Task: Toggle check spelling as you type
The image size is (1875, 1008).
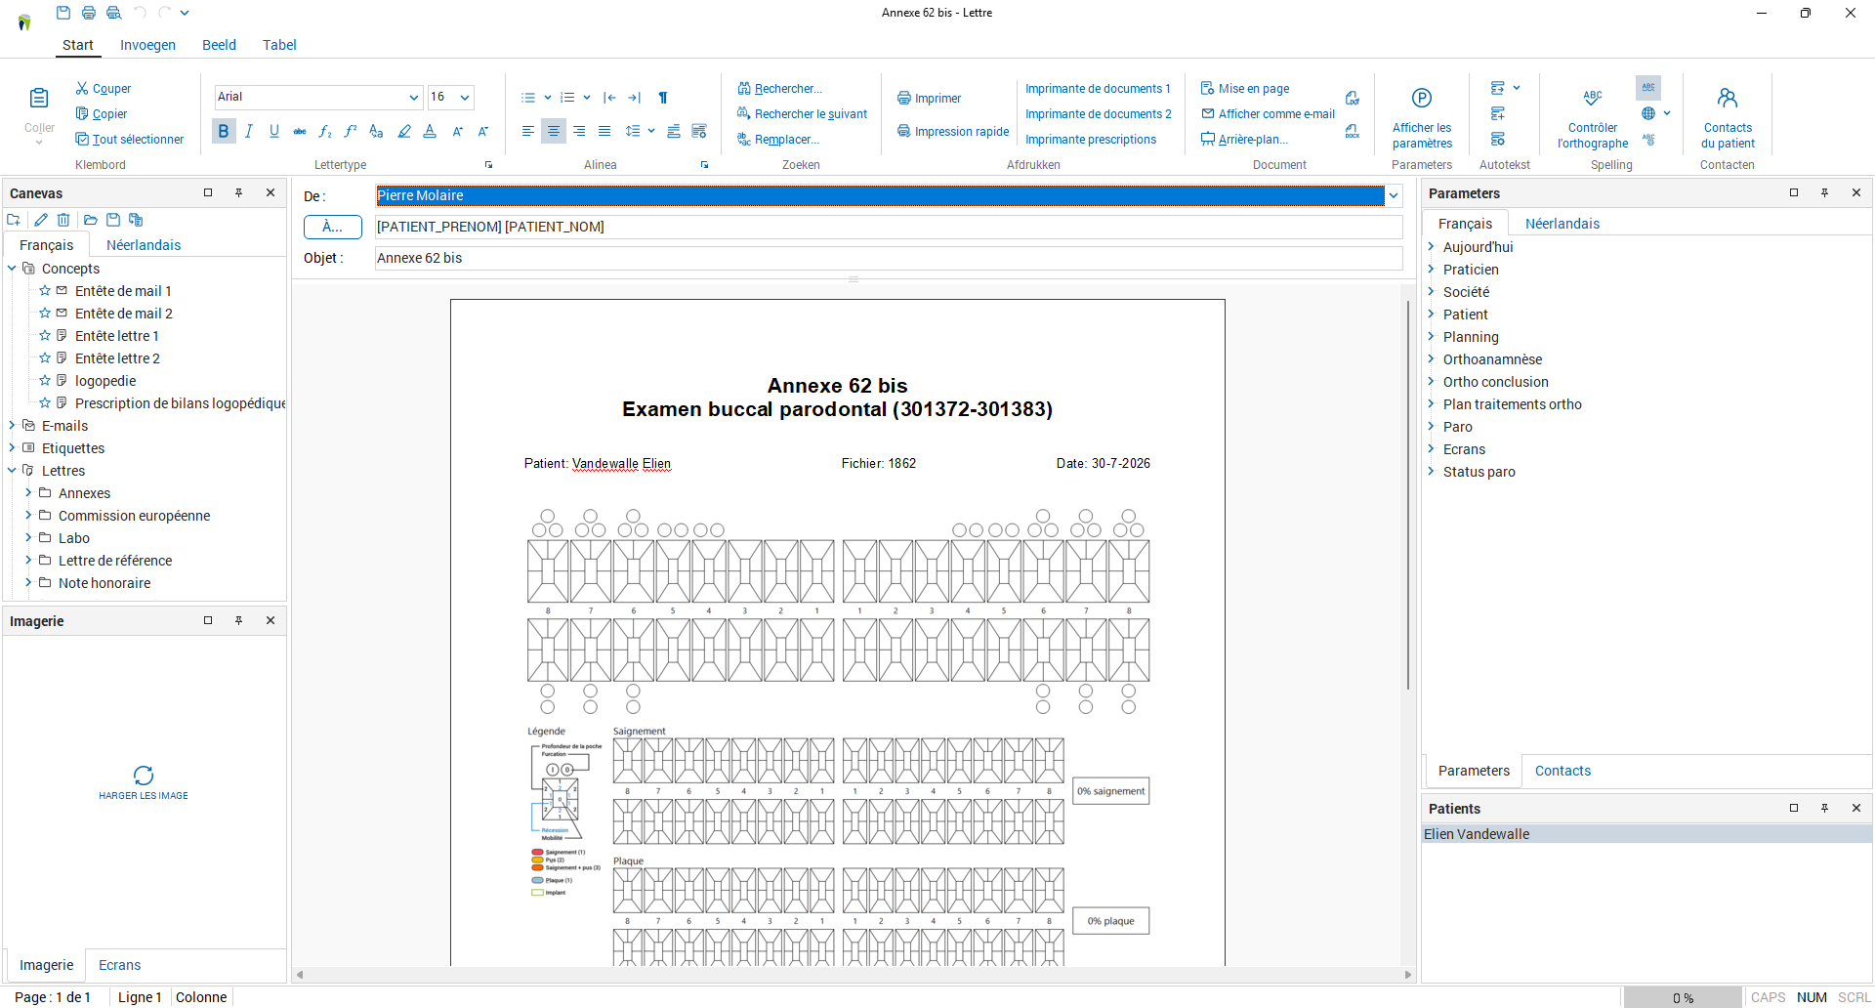Action: click(x=1648, y=88)
